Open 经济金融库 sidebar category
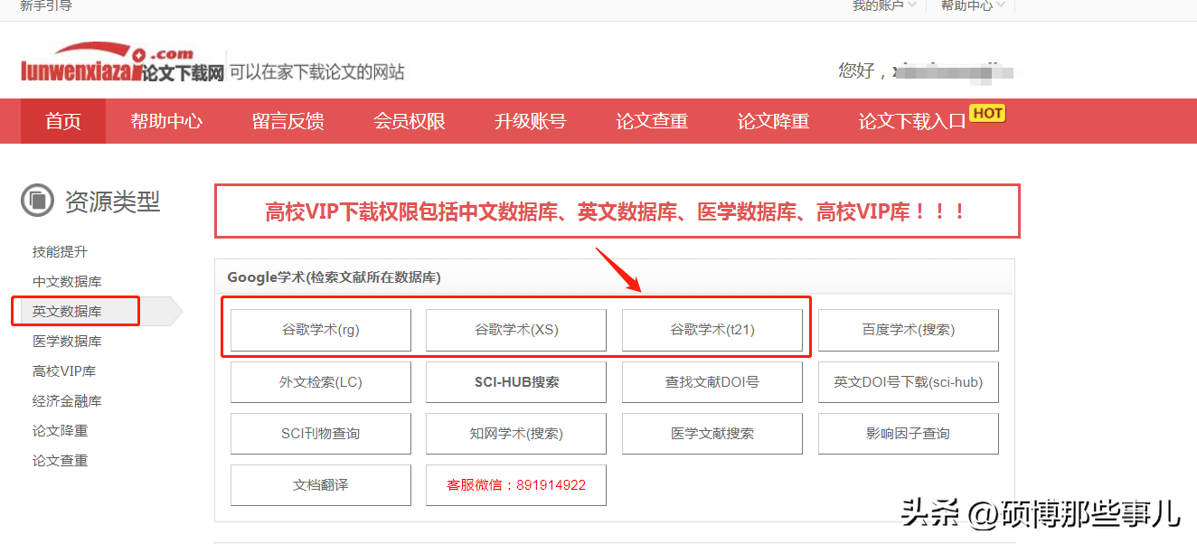This screenshot has width=1197, height=544. coord(67,400)
